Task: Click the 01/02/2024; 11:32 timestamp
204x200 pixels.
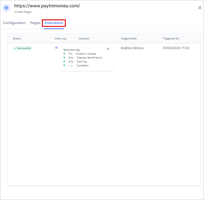Action: pos(176,48)
